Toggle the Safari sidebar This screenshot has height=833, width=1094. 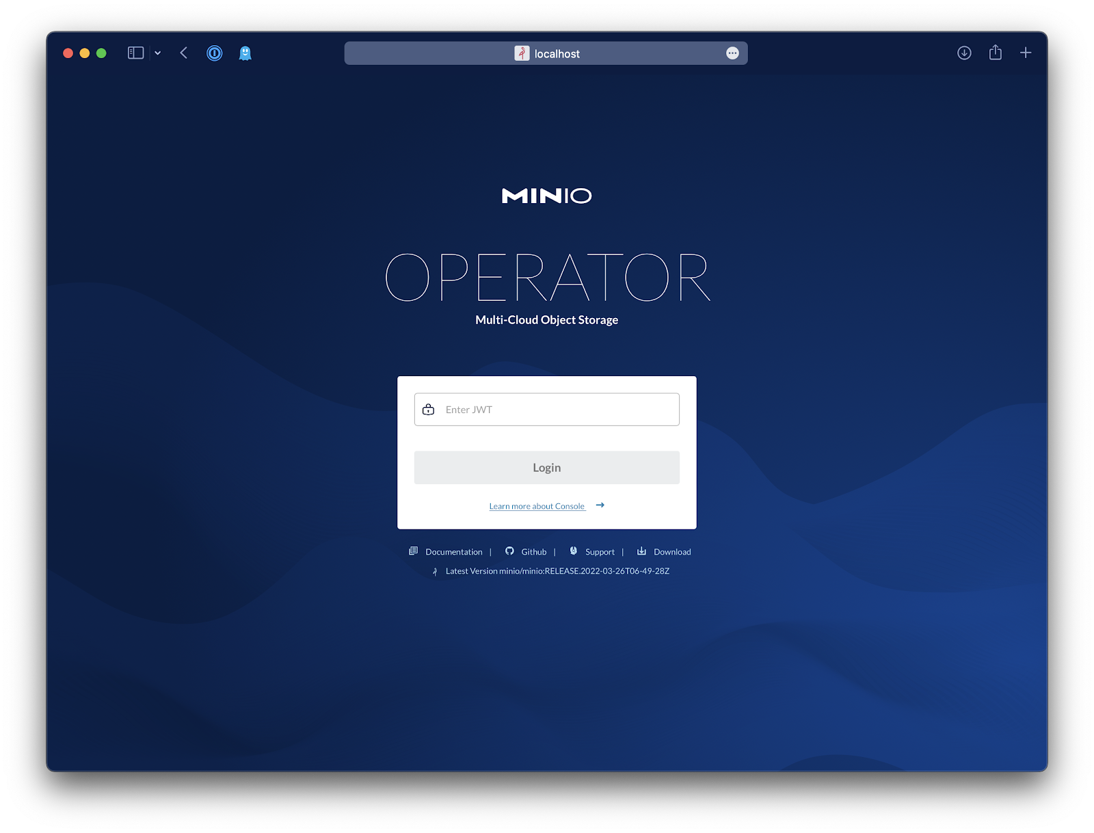click(135, 53)
